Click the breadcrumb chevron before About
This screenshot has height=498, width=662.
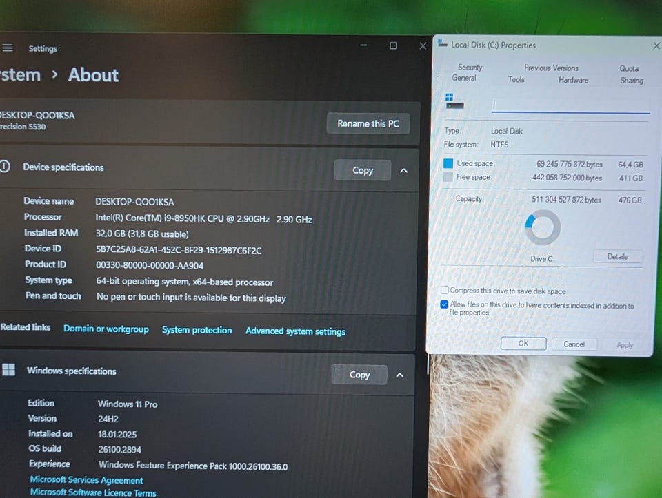pos(54,74)
